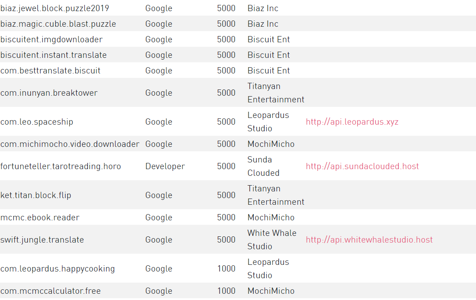Select the biaz.jewel.block.puzzle2019 package cell
This screenshot has width=476, height=300.
[x=54, y=8]
